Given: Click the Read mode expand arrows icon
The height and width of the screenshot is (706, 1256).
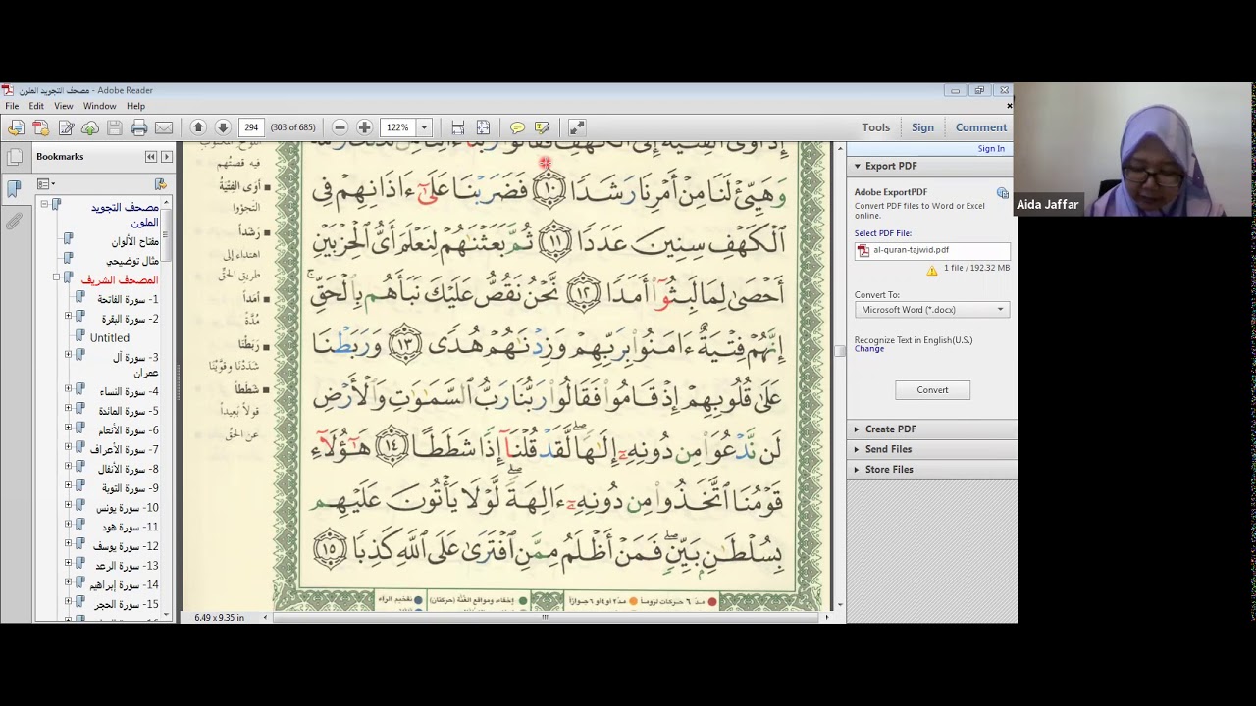Looking at the screenshot, I should point(577,127).
